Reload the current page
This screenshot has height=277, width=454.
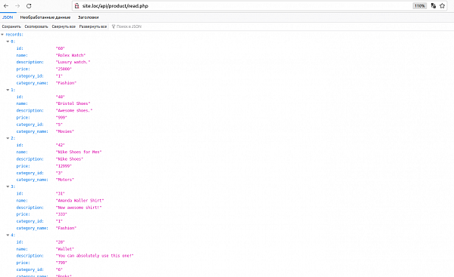tap(29, 6)
